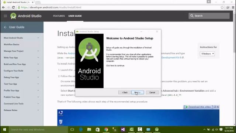Expand Manage Your Project section
This screenshot has height=133, width=236.
38,51
